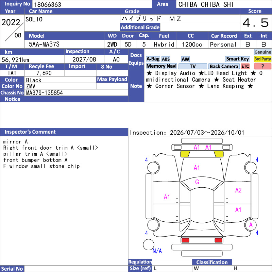The width and height of the screenshot is (272, 272).
Task: Click the A-Bag equipment badge
Action: (153, 59)
